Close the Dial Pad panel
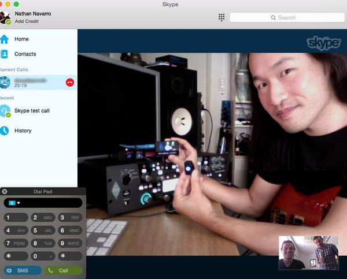 coord(5,191)
